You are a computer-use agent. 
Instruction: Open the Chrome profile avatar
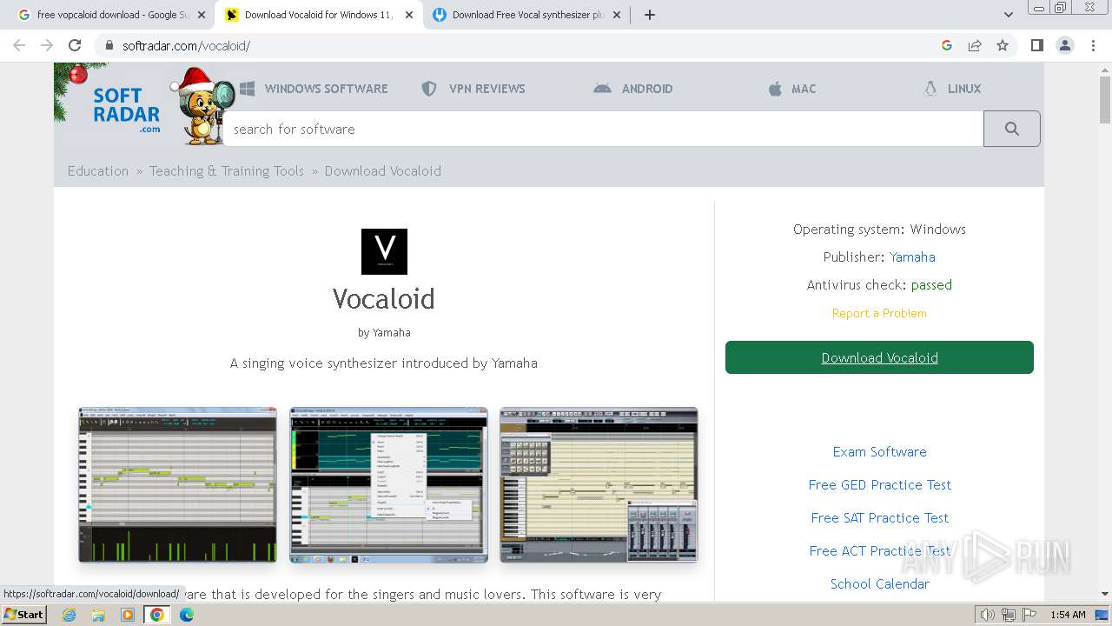tap(1065, 45)
